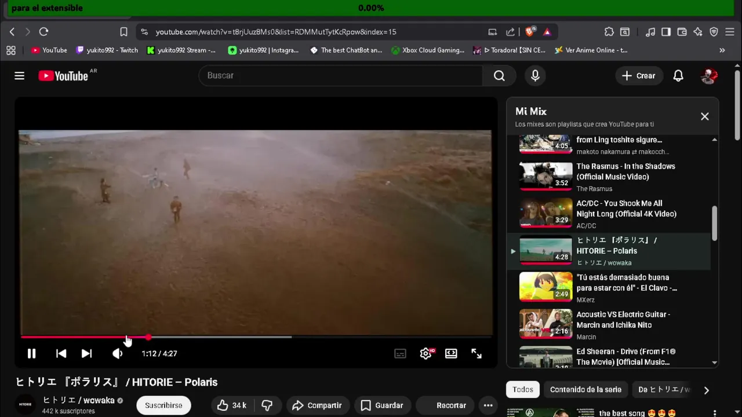Open the Xbox Cloud Gaming bookmark
Viewport: 742px width, 417px height.
click(x=428, y=50)
